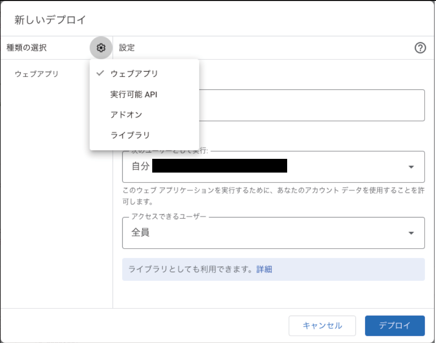Select ウェブアプリ in the left sidebar
Image resolution: width=436 pixels, height=343 pixels.
tap(37, 74)
